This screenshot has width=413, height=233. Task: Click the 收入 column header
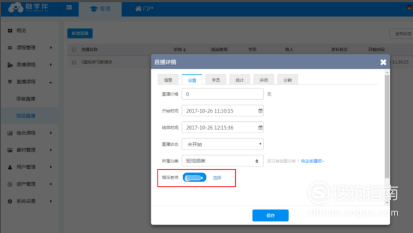click(289, 50)
